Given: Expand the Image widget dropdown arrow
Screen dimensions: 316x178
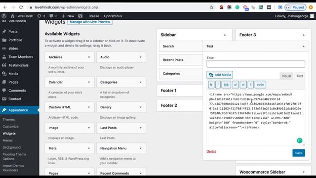Looking at the screenshot, I should [89, 128].
